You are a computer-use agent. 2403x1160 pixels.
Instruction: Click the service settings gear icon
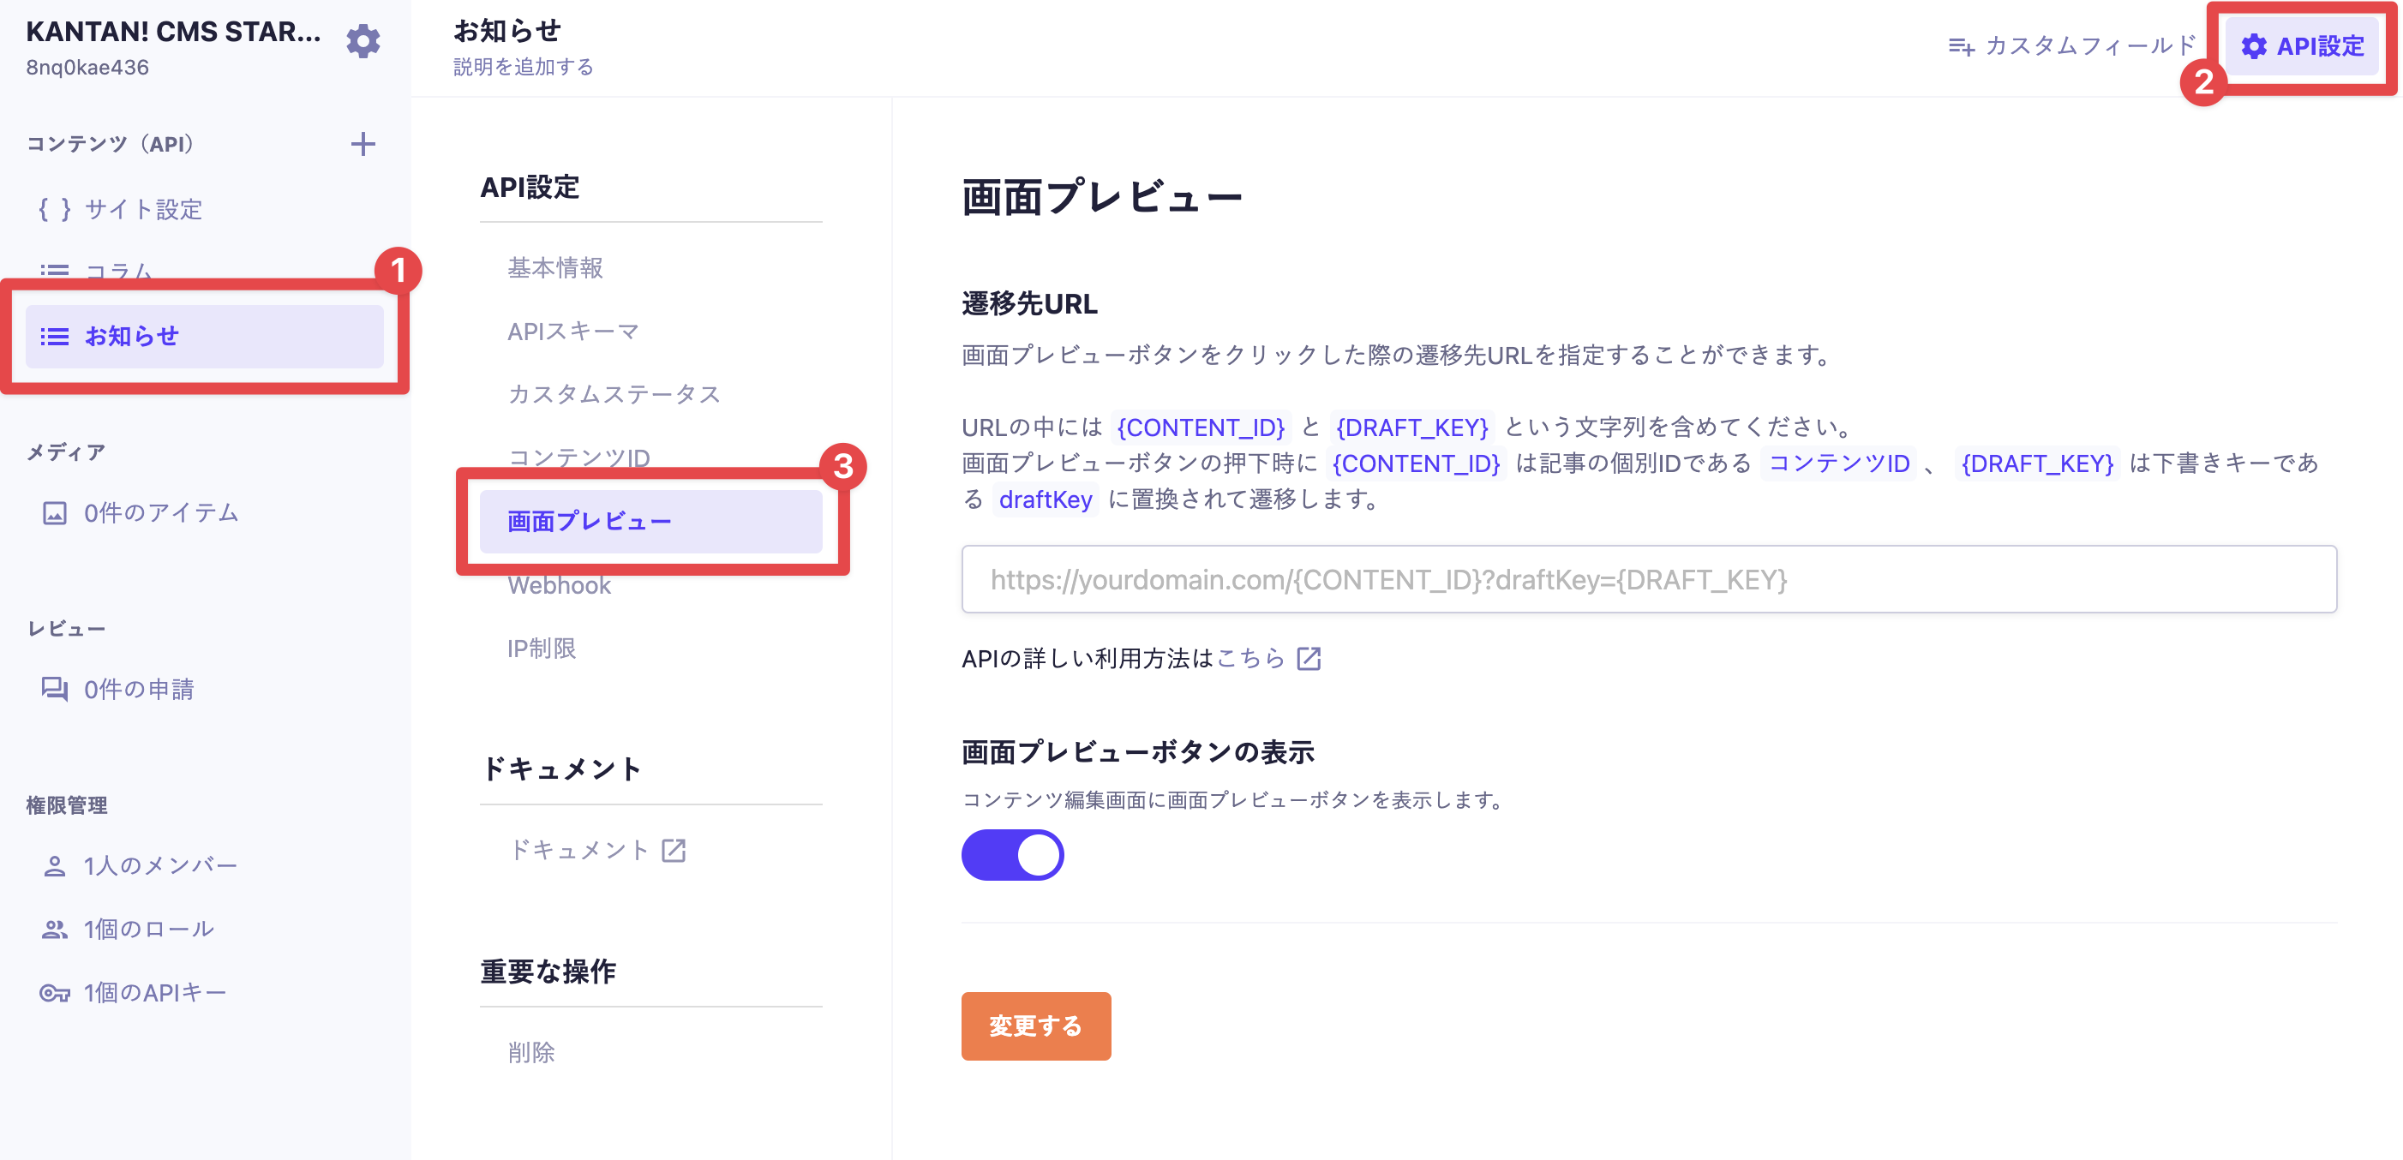(x=363, y=41)
